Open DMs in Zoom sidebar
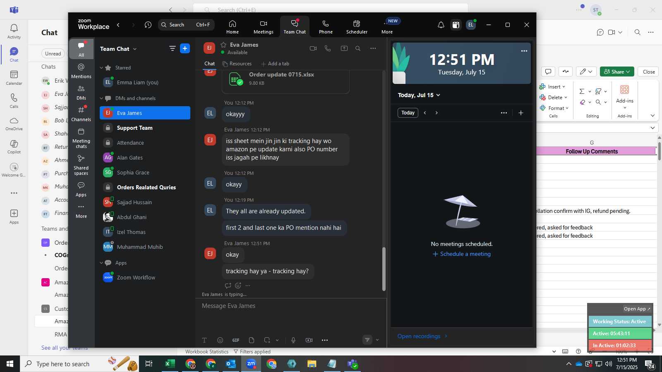Image resolution: width=662 pixels, height=372 pixels. tap(81, 93)
